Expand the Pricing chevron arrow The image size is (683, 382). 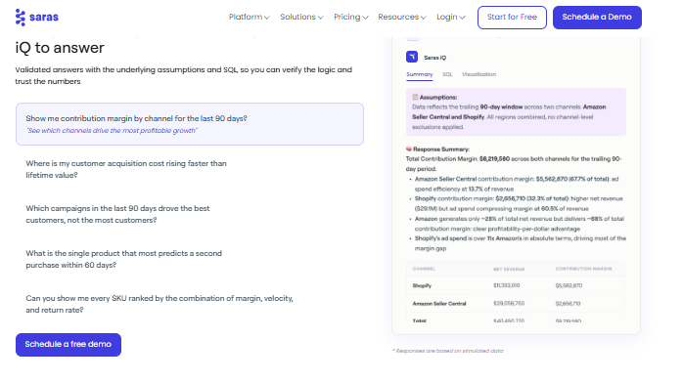coord(365,18)
